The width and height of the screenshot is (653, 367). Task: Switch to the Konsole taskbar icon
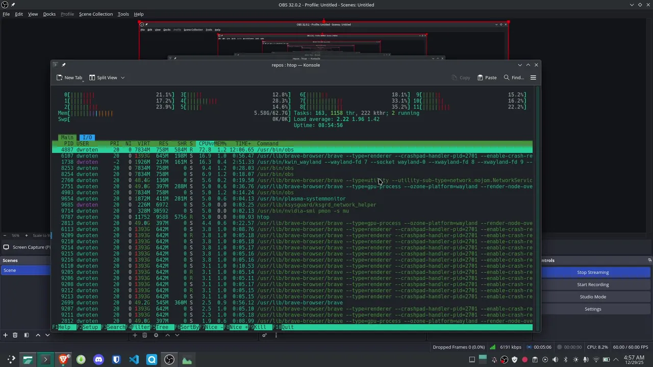(x=45, y=360)
